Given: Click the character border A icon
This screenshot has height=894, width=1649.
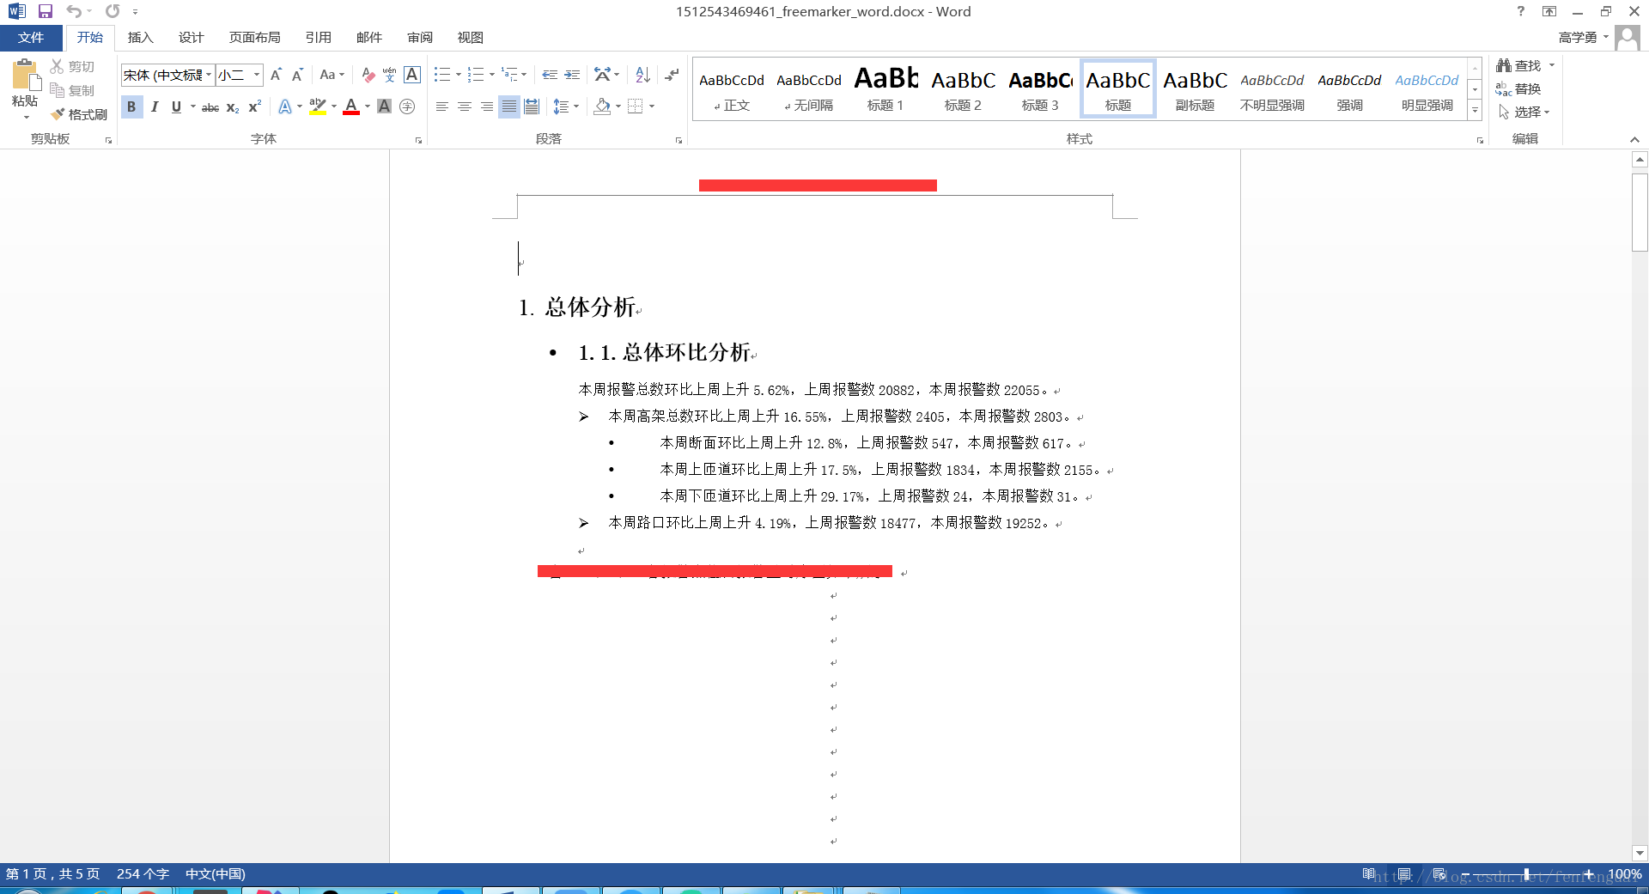Looking at the screenshot, I should tap(412, 75).
